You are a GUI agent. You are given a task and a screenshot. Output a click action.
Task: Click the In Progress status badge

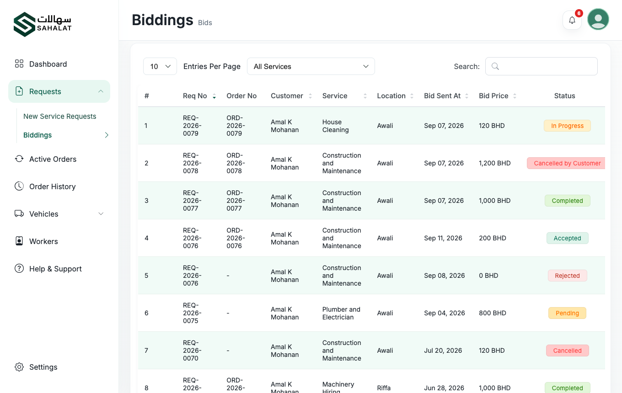pos(567,126)
